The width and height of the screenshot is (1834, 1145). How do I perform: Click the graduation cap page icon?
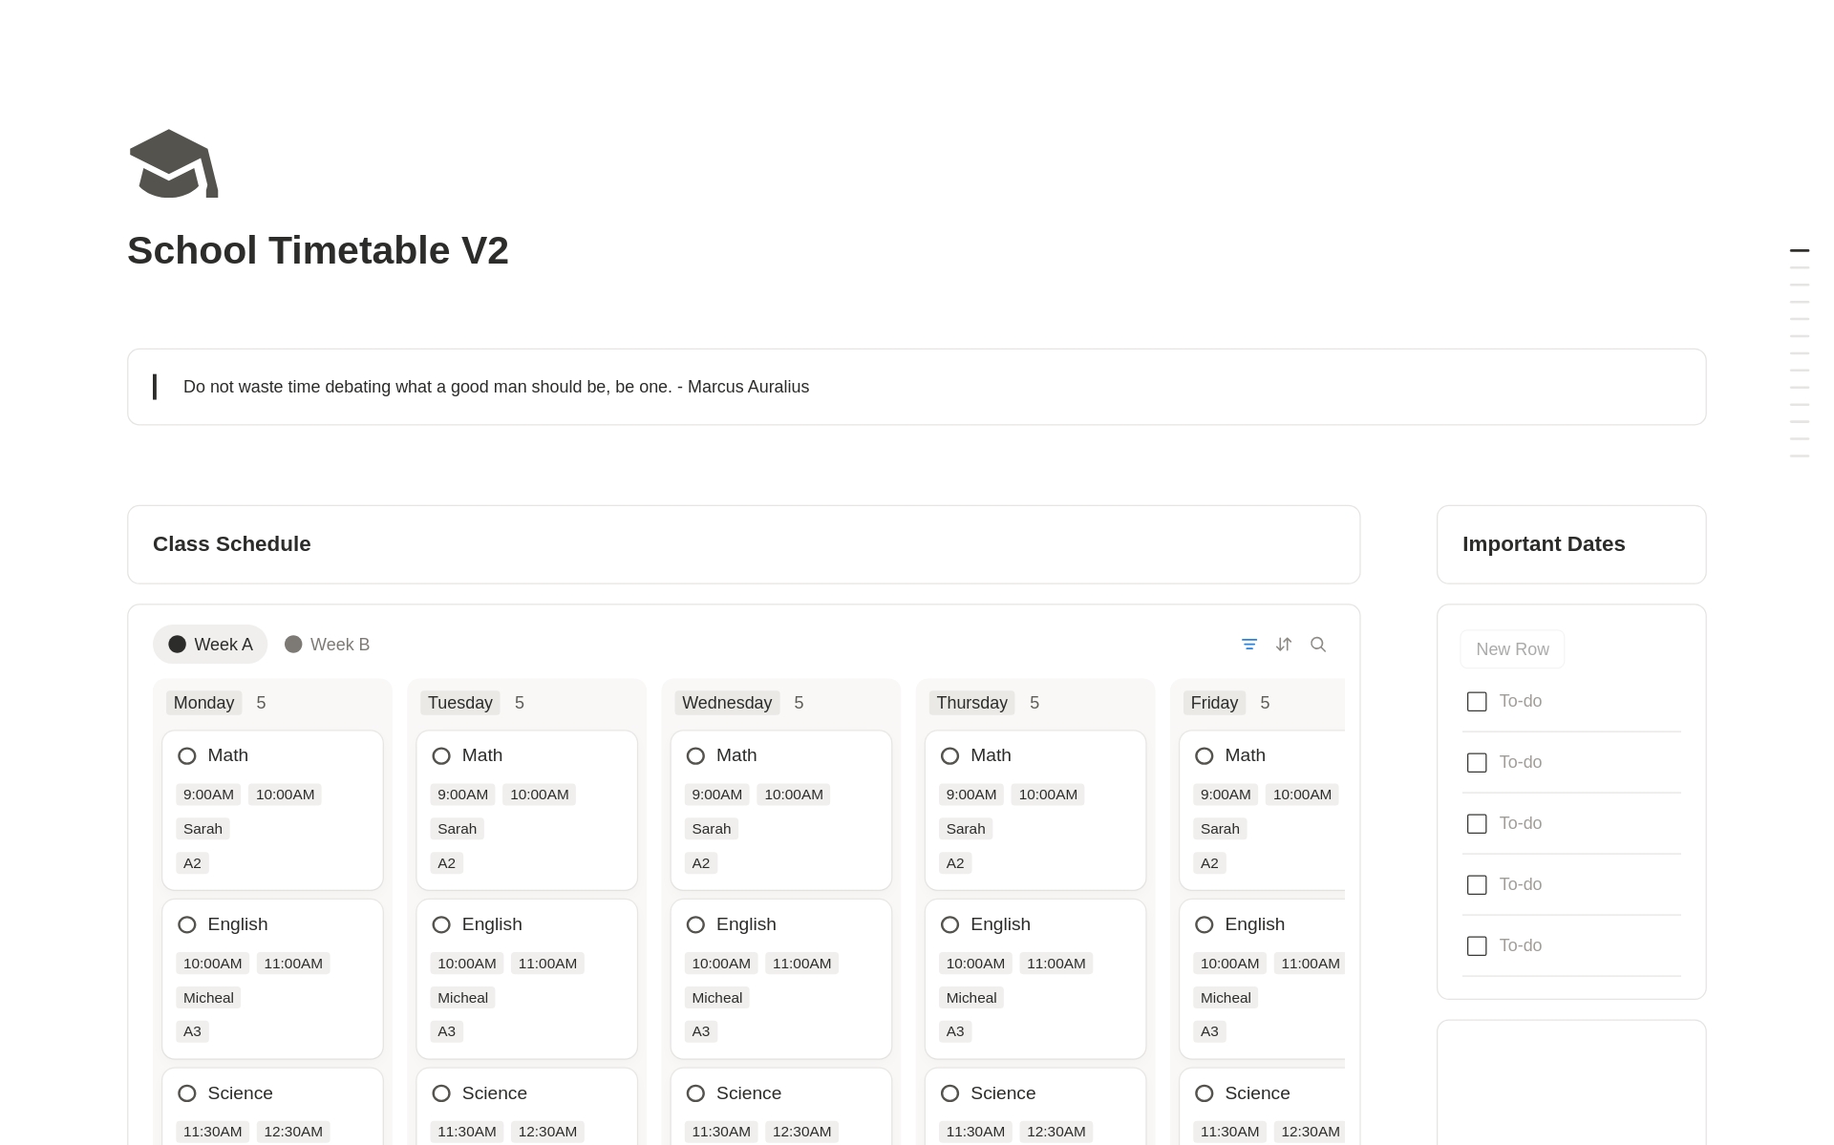click(174, 163)
